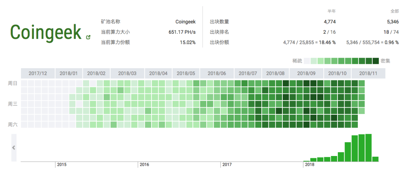Select the lightest legend swatch next to 稀疏
This screenshot has width=405, height=177.
(x=307, y=61)
